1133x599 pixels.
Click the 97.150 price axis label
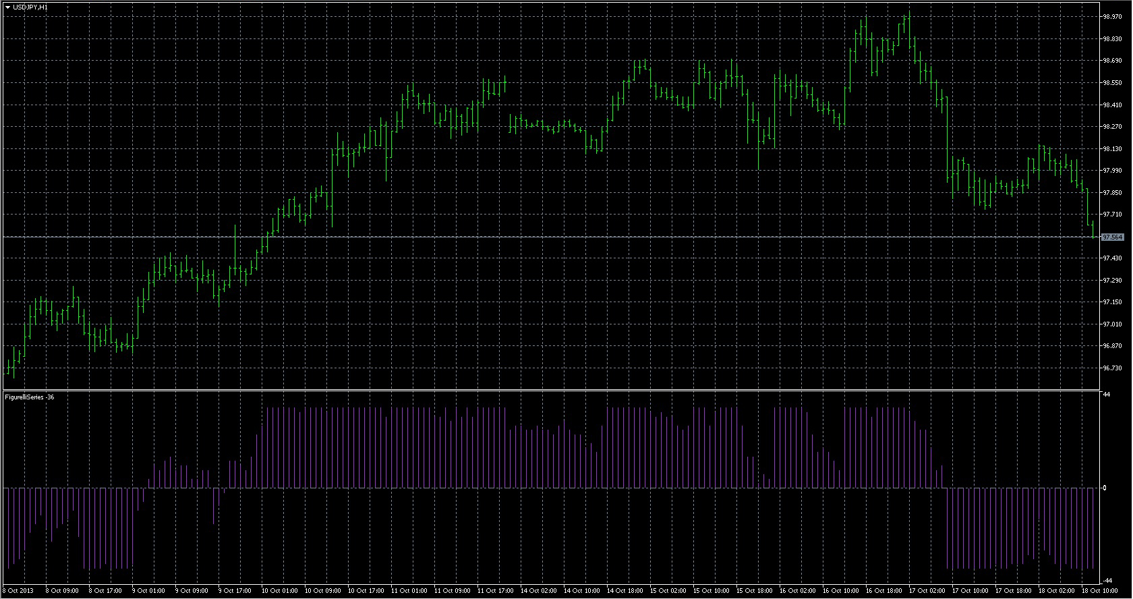1112,302
